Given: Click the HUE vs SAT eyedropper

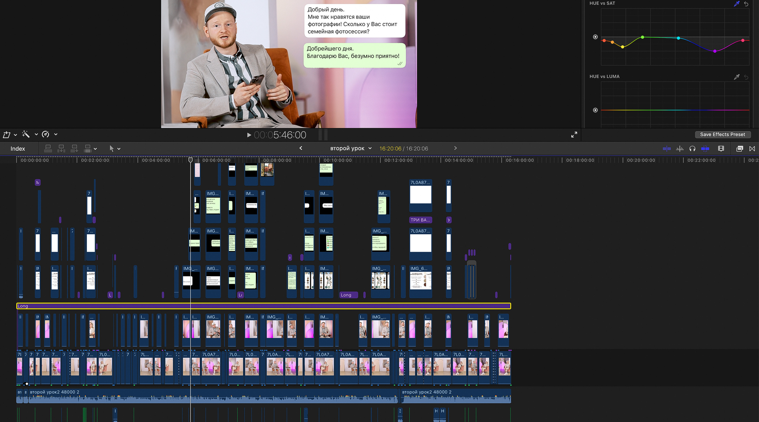Looking at the screenshot, I should [x=736, y=4].
